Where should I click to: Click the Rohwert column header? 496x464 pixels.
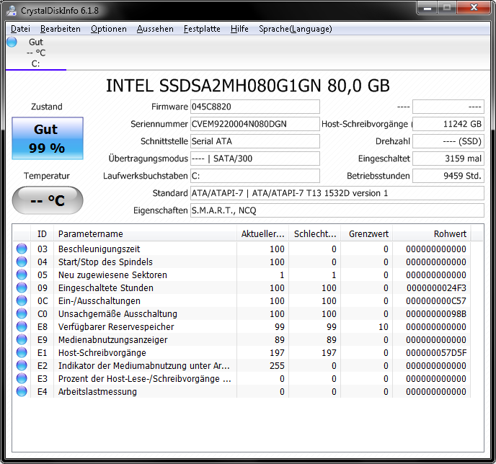pyautogui.click(x=432, y=234)
